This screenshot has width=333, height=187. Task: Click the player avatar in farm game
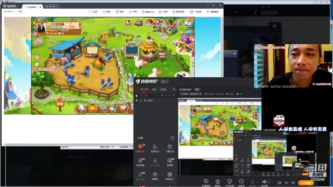point(41,27)
